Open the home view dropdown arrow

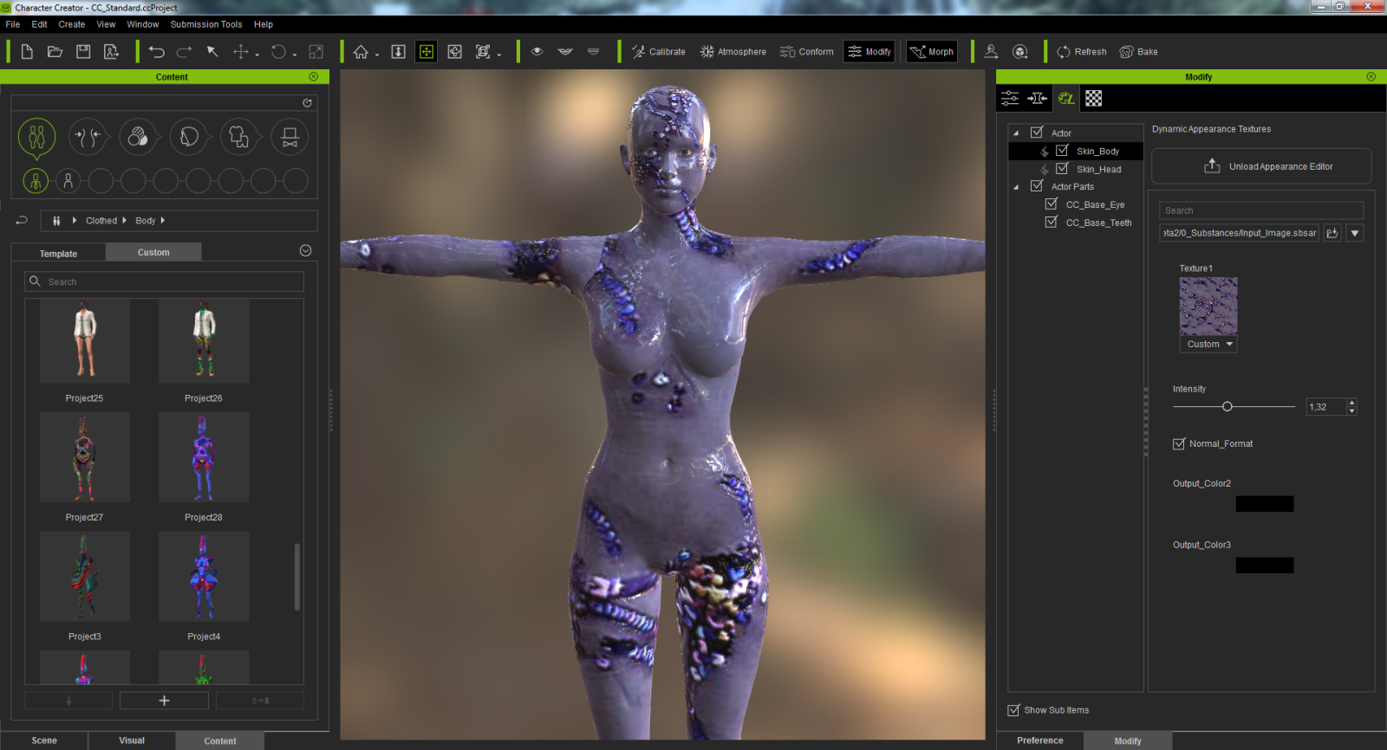point(377,55)
